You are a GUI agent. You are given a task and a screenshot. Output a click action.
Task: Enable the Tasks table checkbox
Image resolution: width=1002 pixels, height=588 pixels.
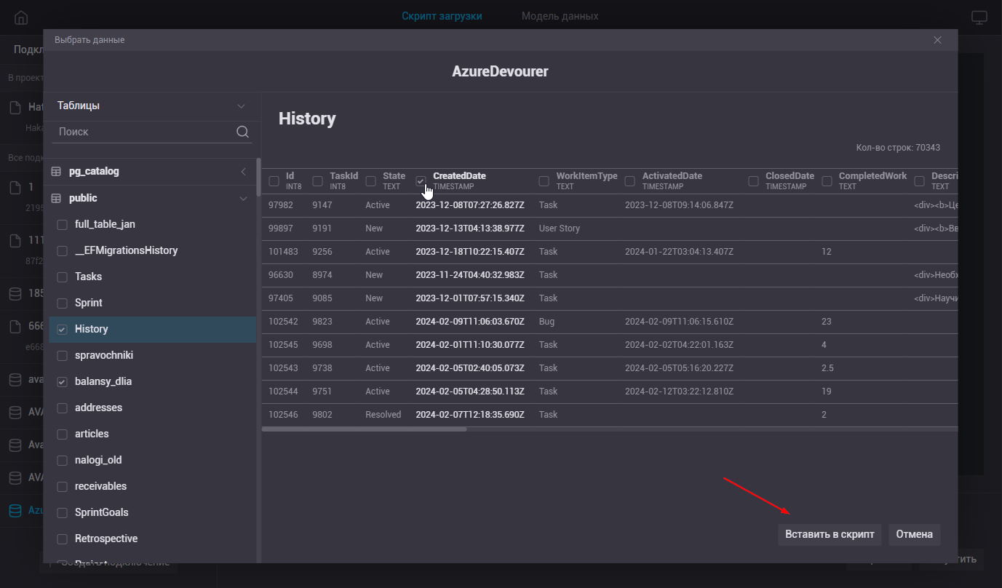point(63,277)
